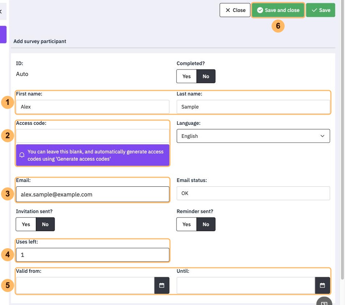Set Reminder sent to Yes
345x305 pixels.
(186, 224)
